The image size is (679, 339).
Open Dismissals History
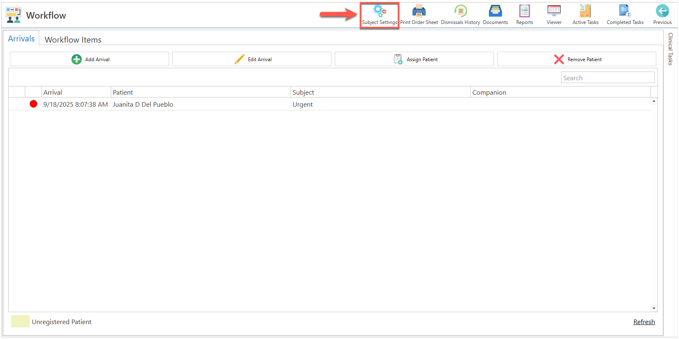tap(460, 15)
